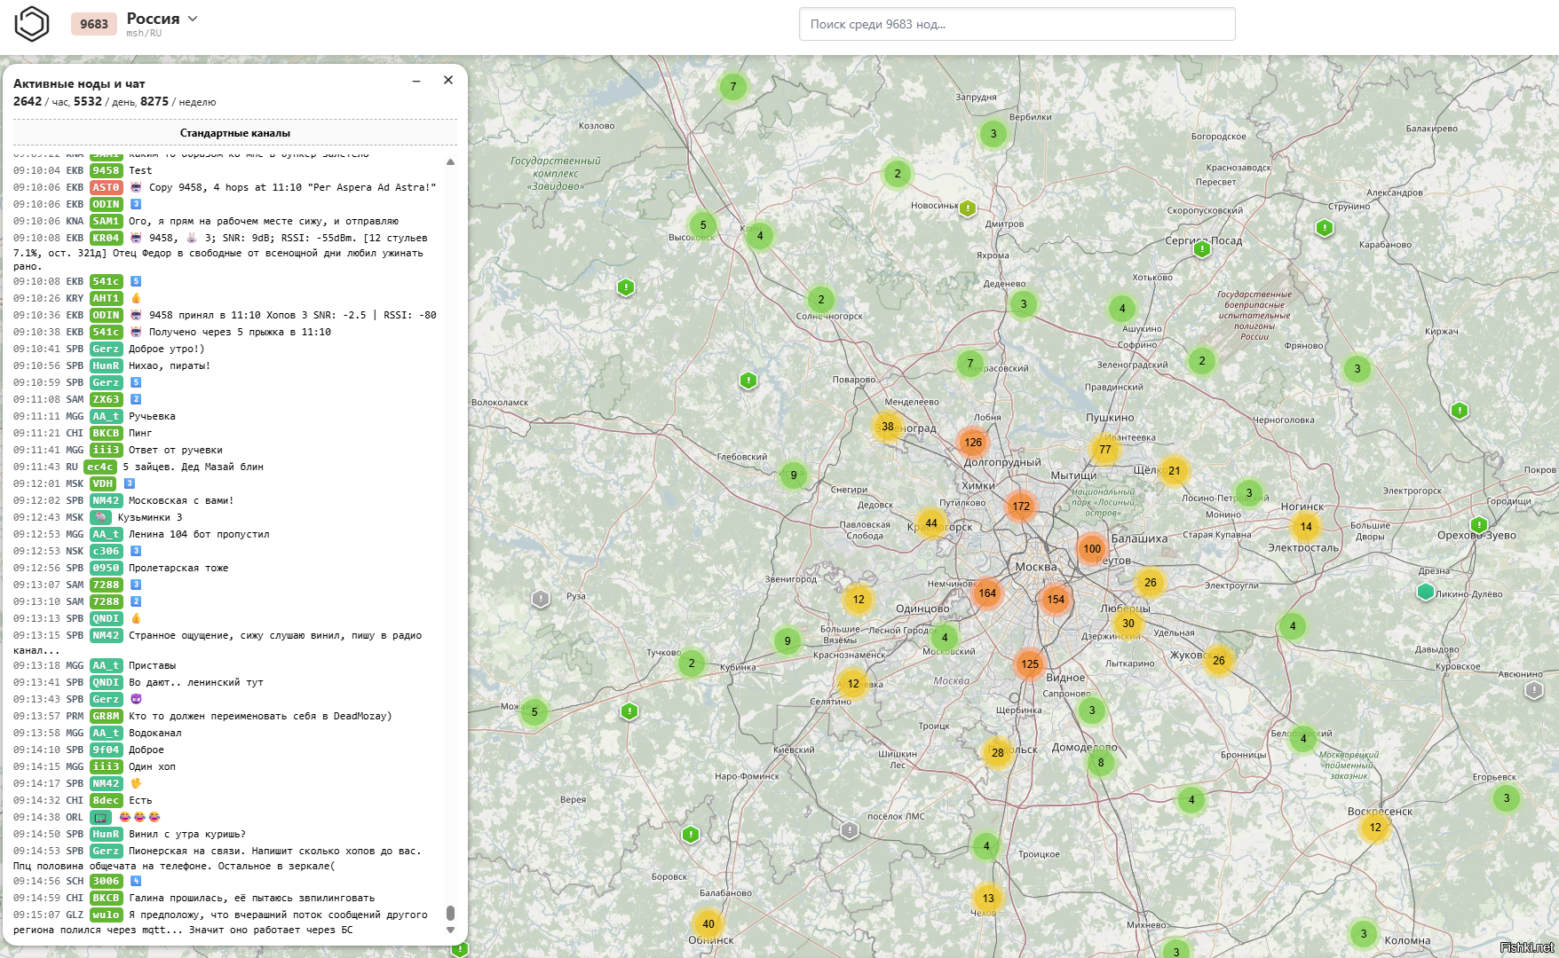Click the scroll up arrow in chat
The width and height of the screenshot is (1559, 958).
pos(450,161)
